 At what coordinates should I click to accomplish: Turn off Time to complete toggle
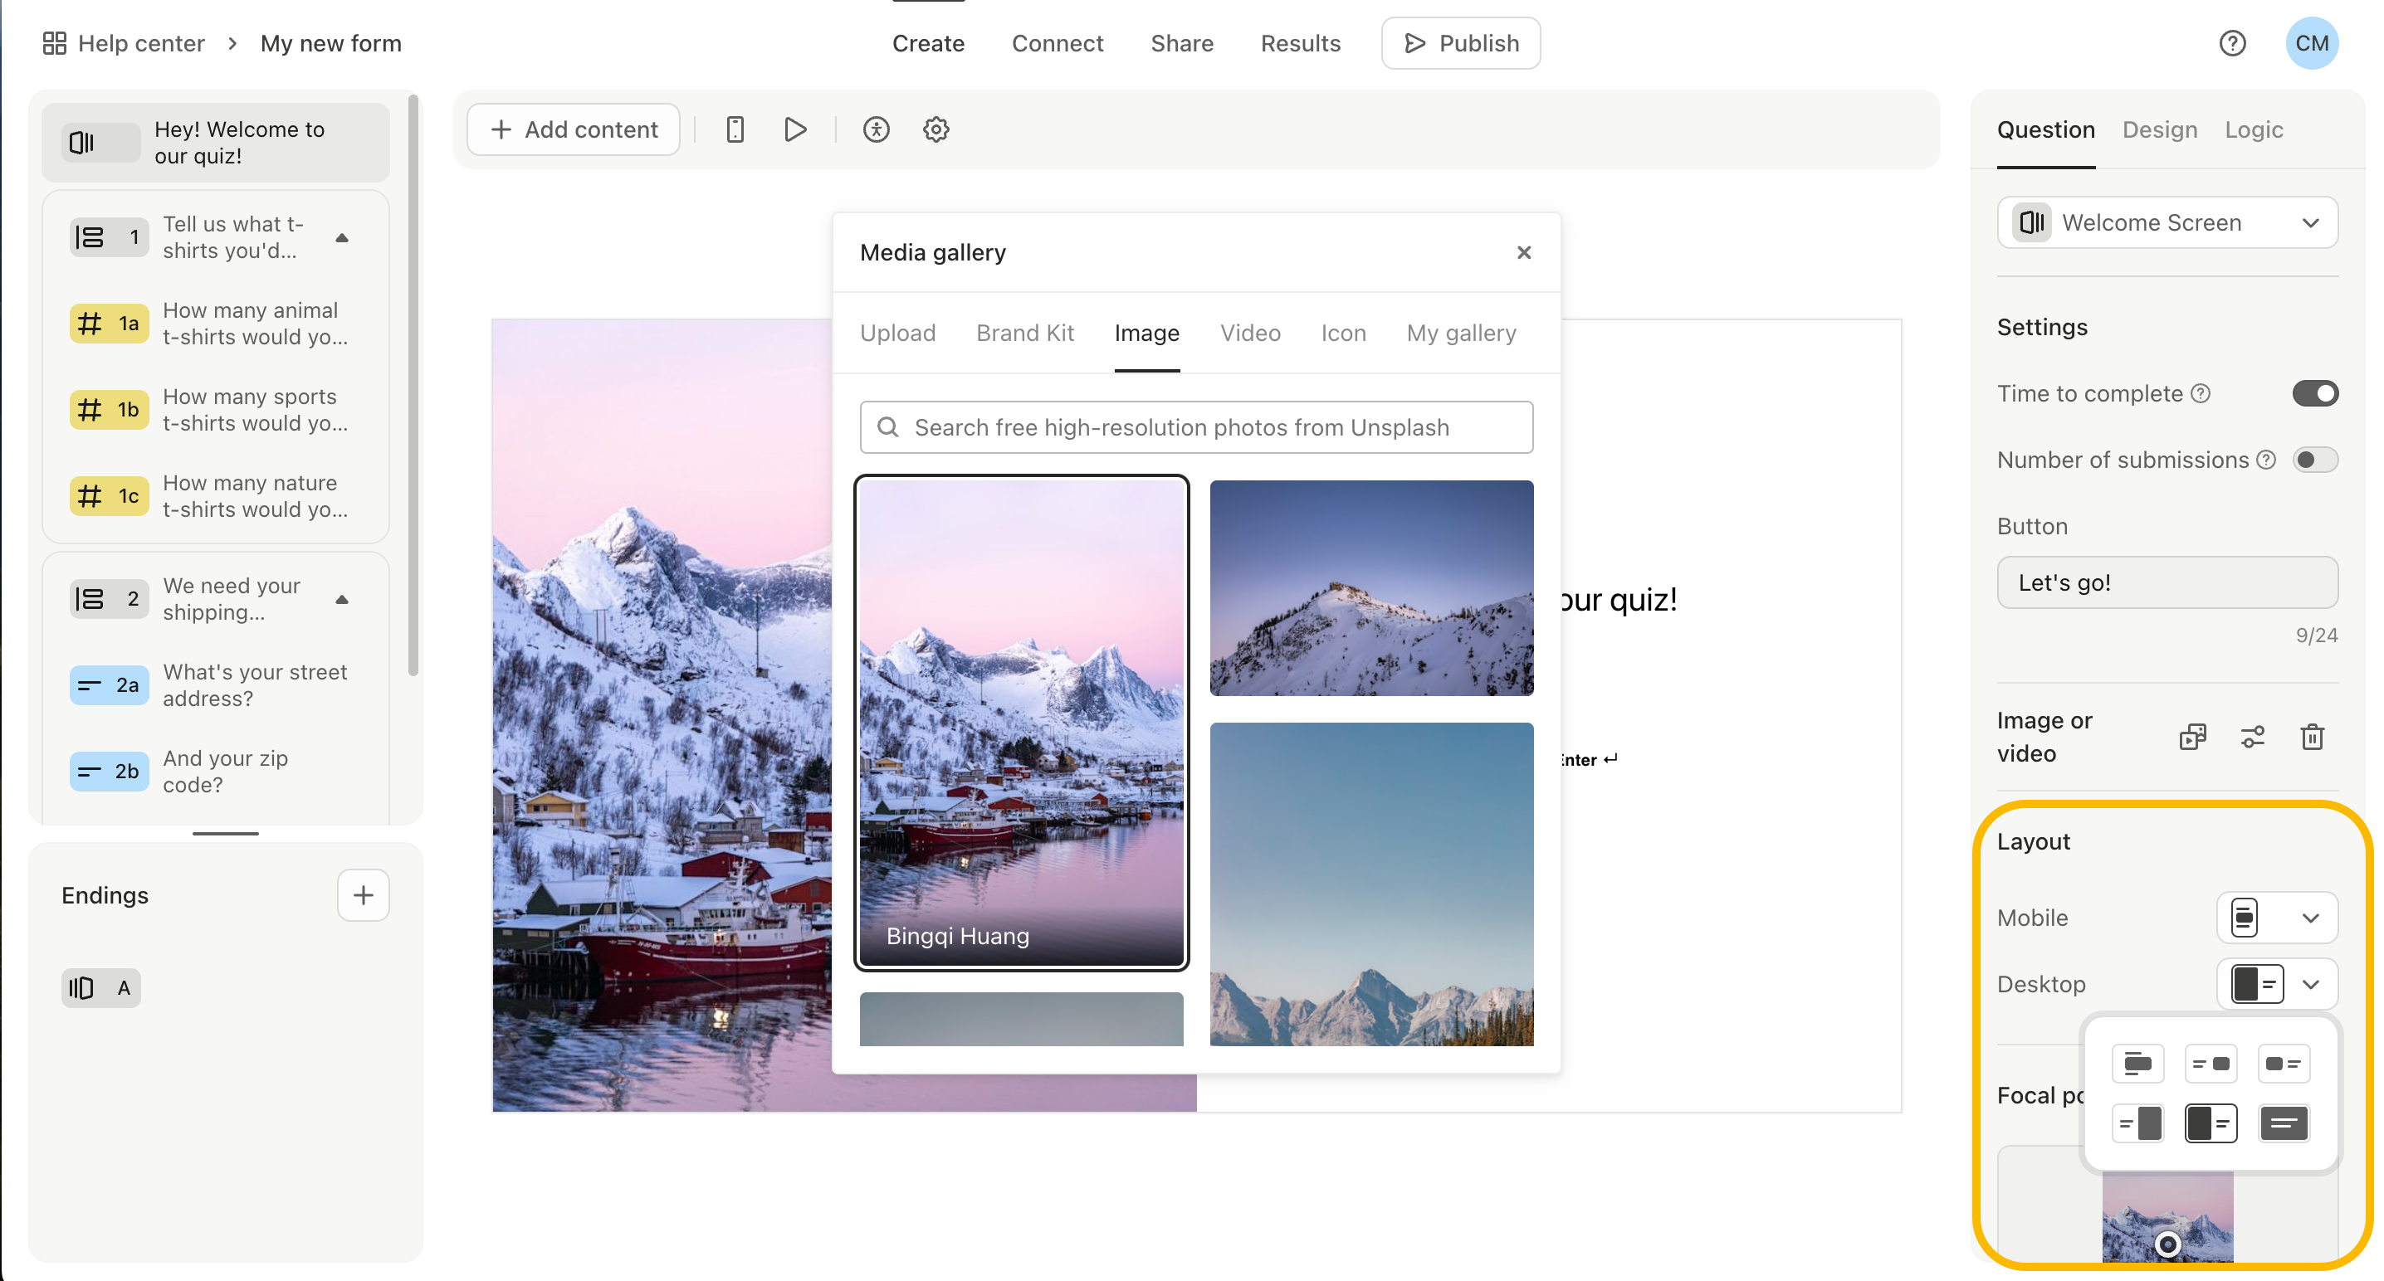2315,394
